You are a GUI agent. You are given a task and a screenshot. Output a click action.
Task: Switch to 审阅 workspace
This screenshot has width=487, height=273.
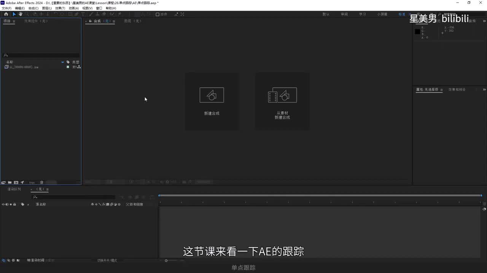pyautogui.click(x=344, y=14)
